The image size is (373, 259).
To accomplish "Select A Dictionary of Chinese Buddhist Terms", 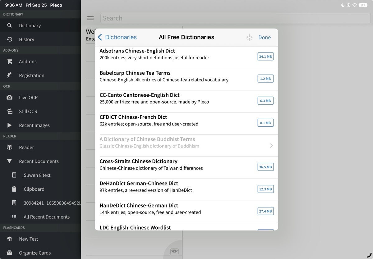I will click(x=186, y=145).
